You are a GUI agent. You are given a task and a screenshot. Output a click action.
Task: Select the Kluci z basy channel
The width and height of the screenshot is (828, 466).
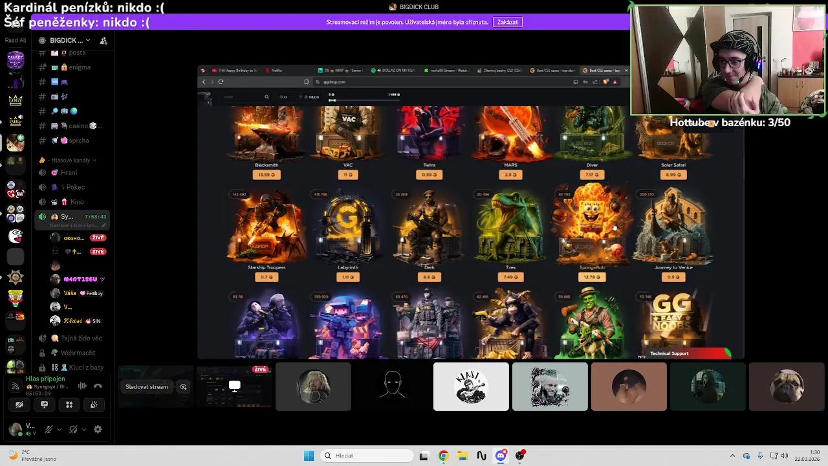coord(72,368)
